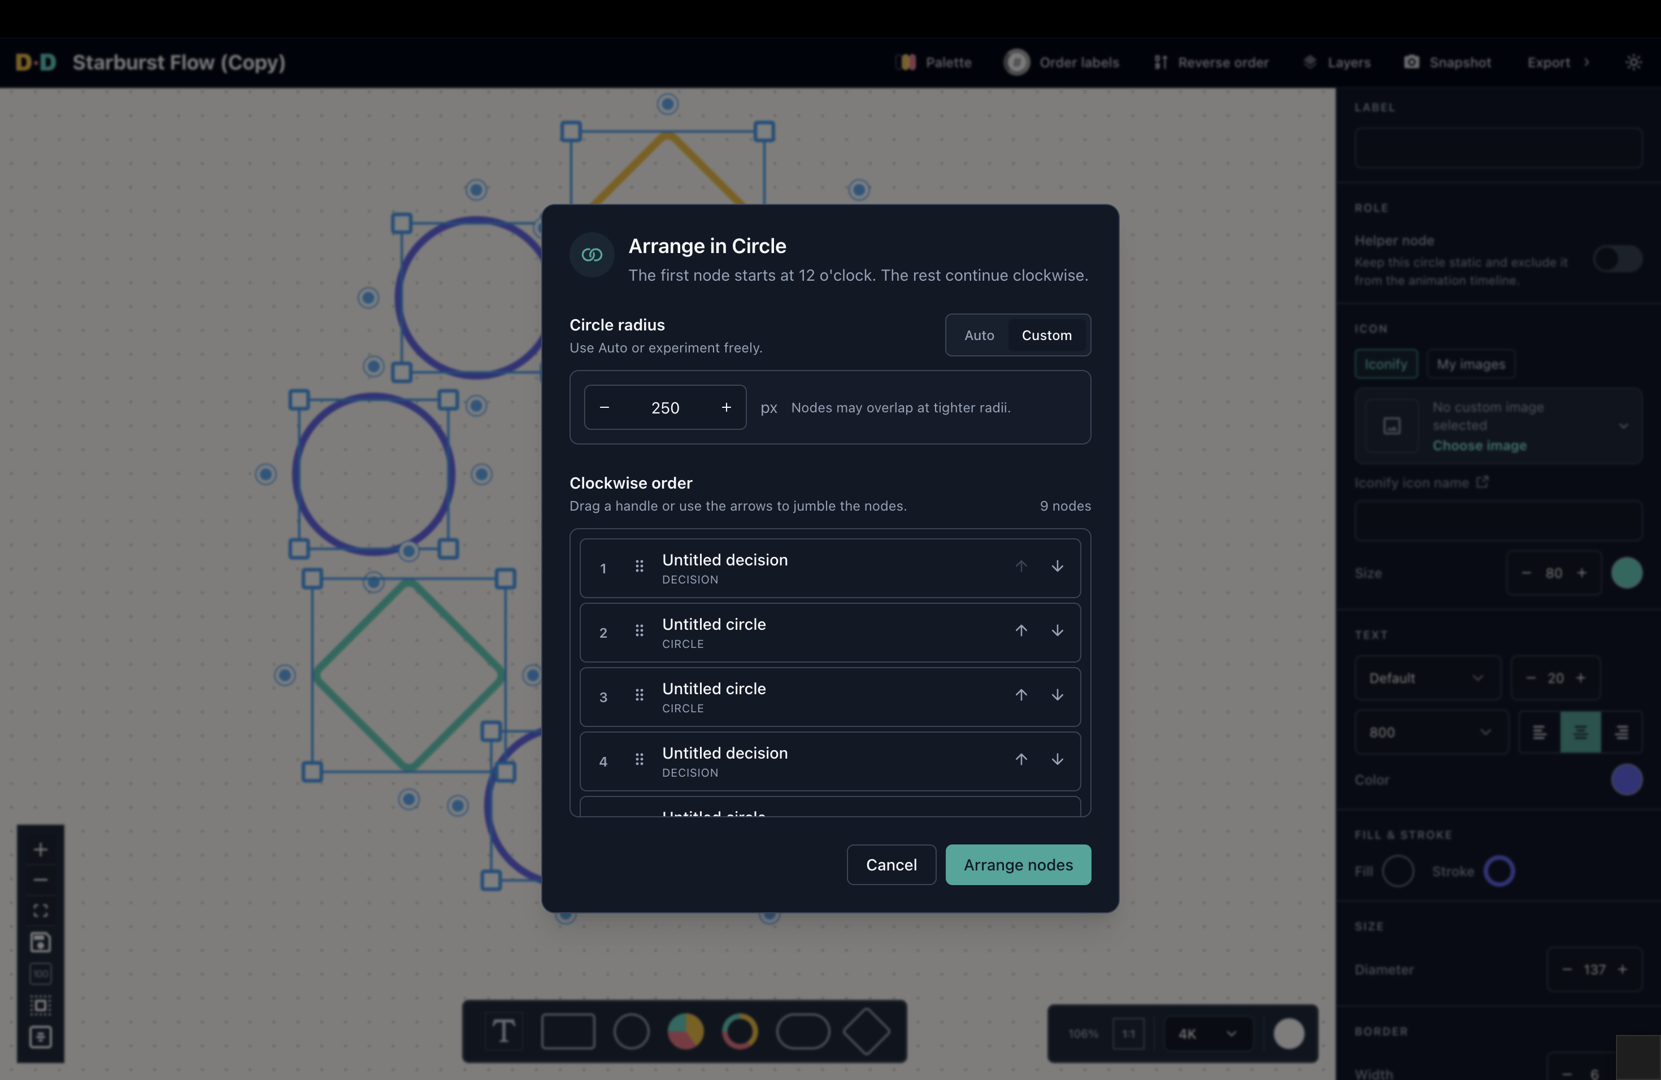Zoom in with canvas plus button
Image resolution: width=1661 pixels, height=1080 pixels.
pyautogui.click(x=41, y=850)
